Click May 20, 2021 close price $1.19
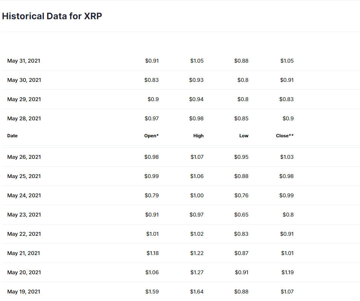 288,272
